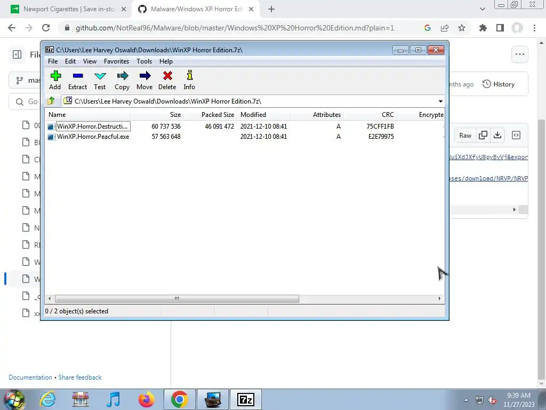Screen dimensions: 546x410
Task: Sort by the Attributes column header
Action: [317, 114]
